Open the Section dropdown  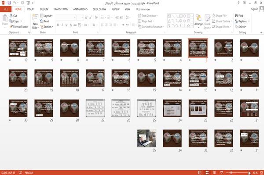(47, 27)
